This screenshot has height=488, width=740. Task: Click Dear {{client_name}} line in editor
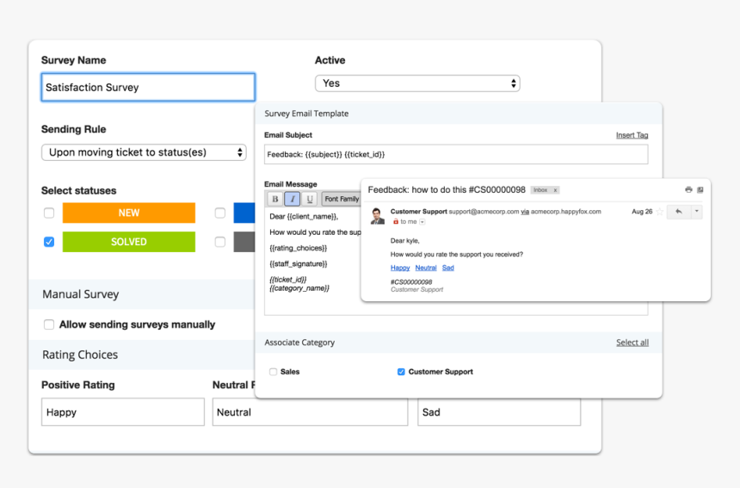click(304, 217)
